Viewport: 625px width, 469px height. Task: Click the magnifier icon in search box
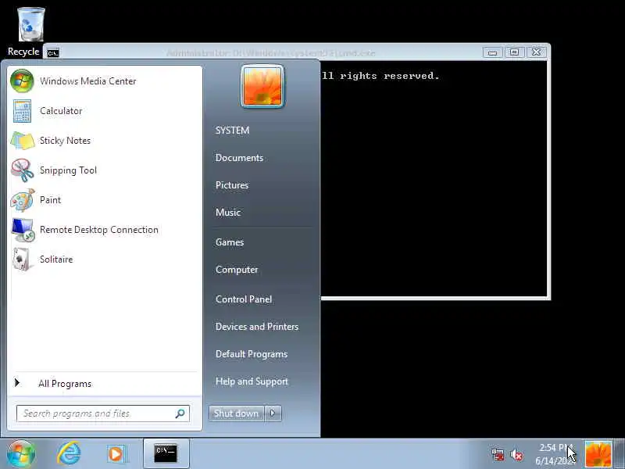[x=180, y=414]
